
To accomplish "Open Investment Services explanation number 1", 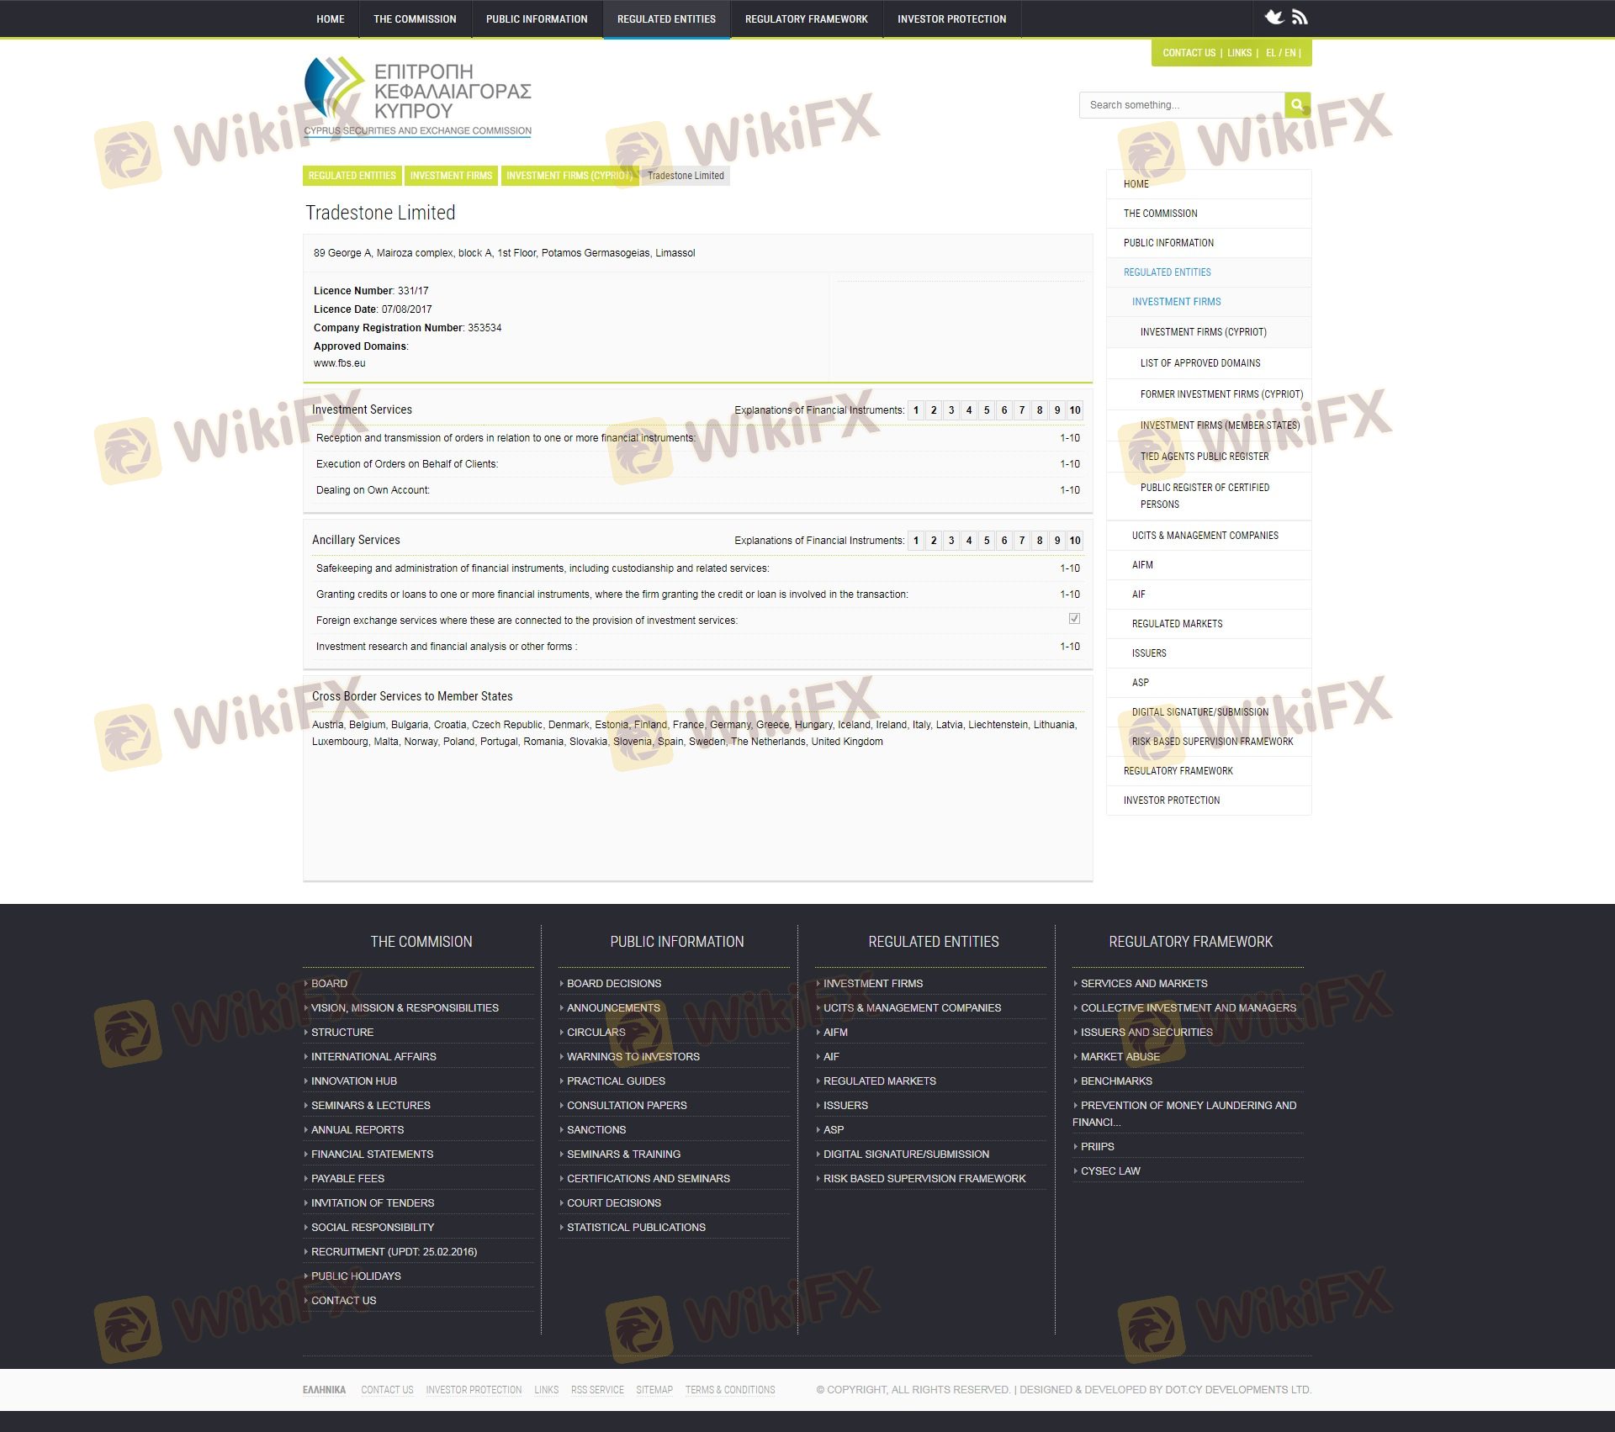I will (916, 410).
